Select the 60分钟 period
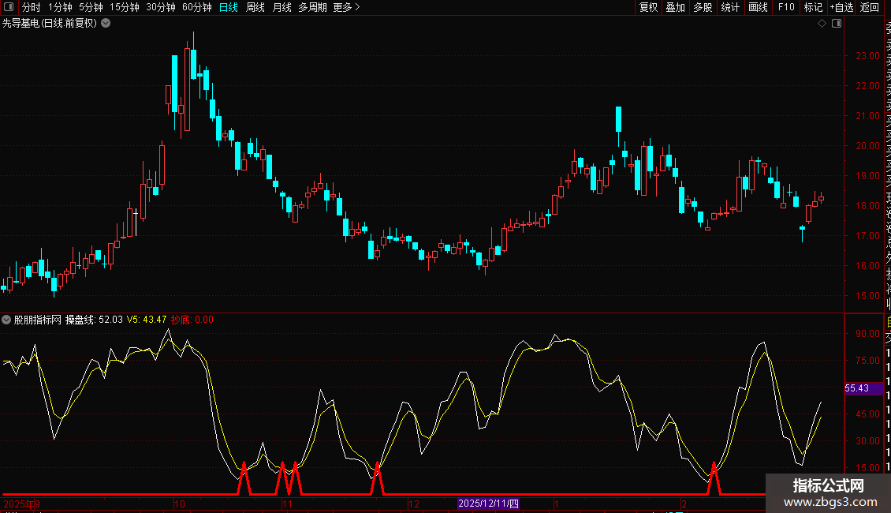Screen dimensions: 891x513 [x=196, y=7]
